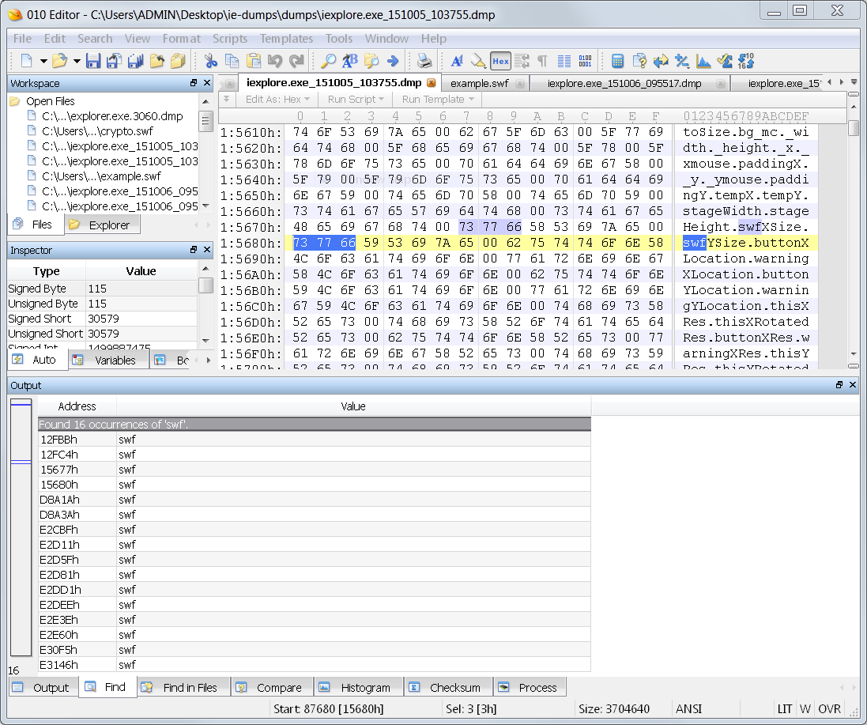Open the New file dropdown arrow
Viewport: 867px width, 725px height.
point(43,61)
